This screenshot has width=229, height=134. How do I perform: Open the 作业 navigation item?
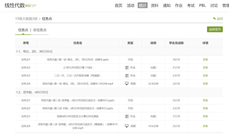click(x=178, y=5)
